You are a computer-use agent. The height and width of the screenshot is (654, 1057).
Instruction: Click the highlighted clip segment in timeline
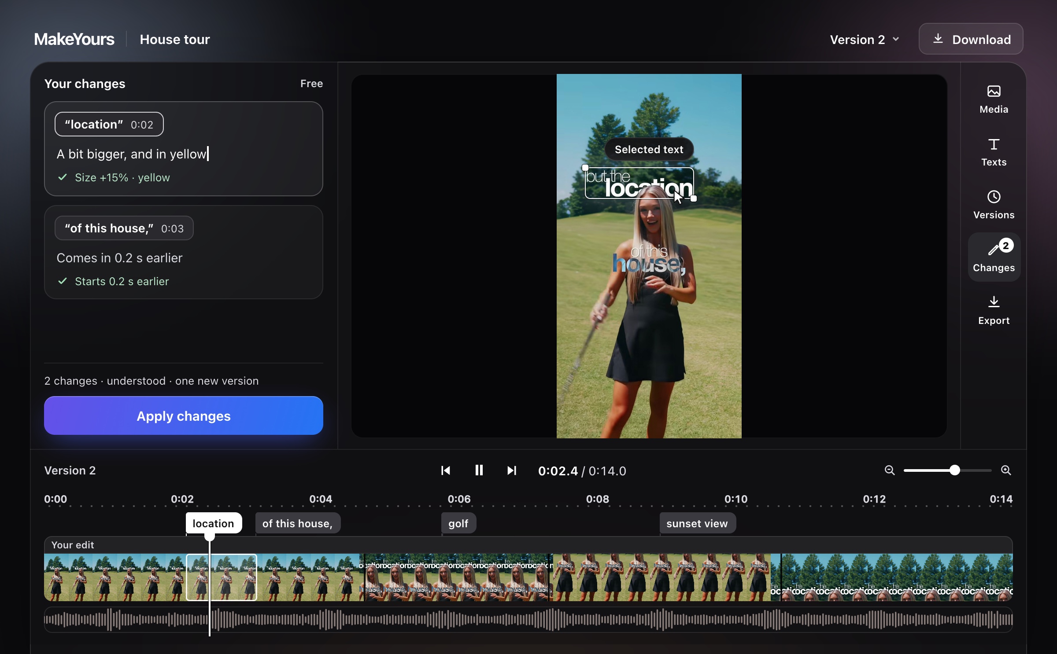[x=222, y=577]
